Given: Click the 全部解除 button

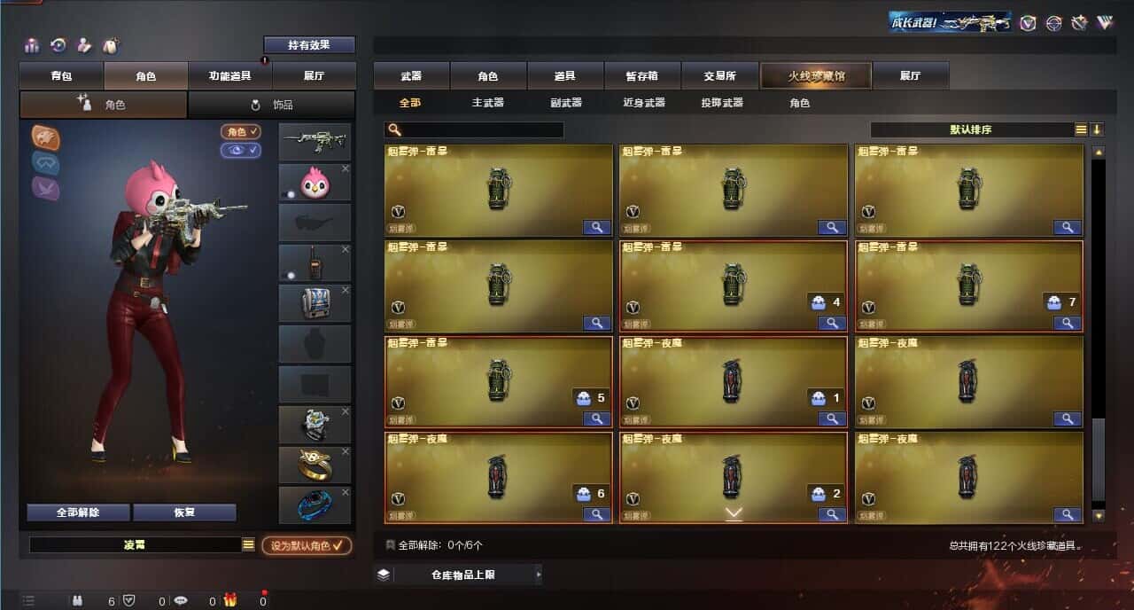Looking at the screenshot, I should [78, 512].
